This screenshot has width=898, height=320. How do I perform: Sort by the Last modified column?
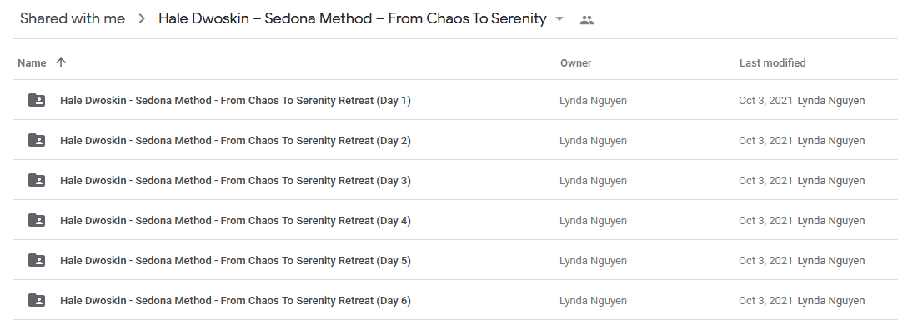click(772, 63)
